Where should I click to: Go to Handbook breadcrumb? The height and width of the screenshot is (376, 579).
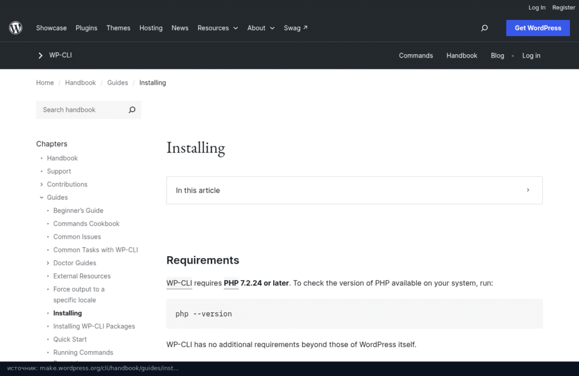point(80,82)
